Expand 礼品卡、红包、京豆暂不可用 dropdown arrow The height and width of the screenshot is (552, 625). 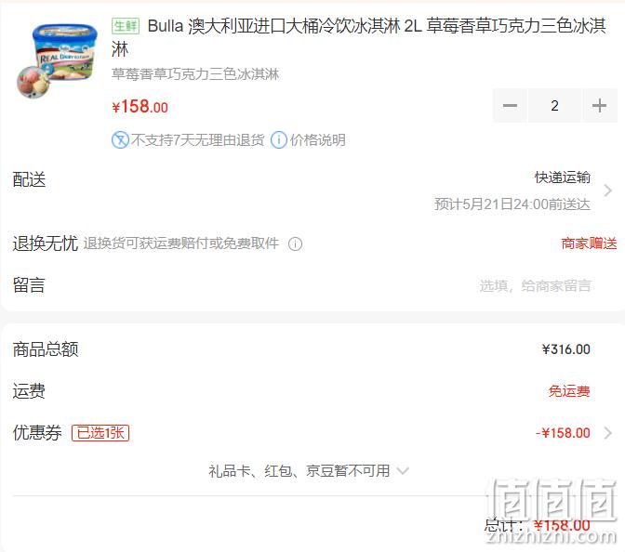click(403, 471)
